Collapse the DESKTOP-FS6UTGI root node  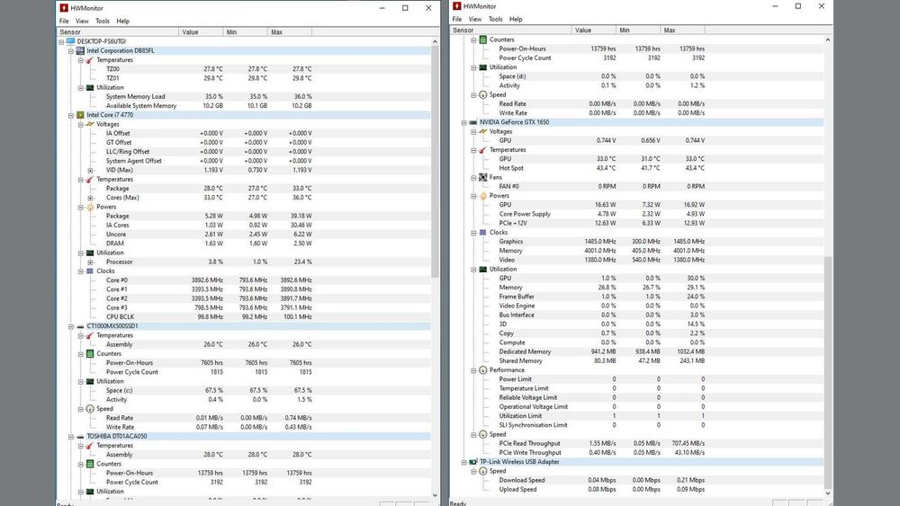coord(61,42)
